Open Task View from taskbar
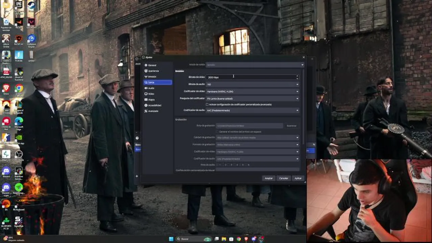This screenshot has width=432, height=243. point(217,239)
